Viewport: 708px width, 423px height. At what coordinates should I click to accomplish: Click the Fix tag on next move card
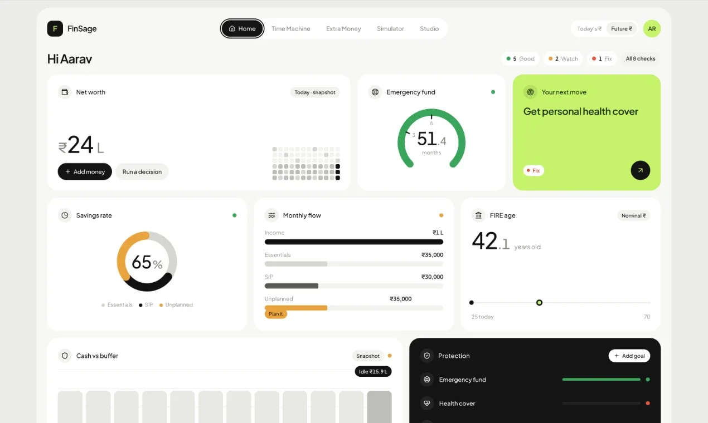point(534,170)
